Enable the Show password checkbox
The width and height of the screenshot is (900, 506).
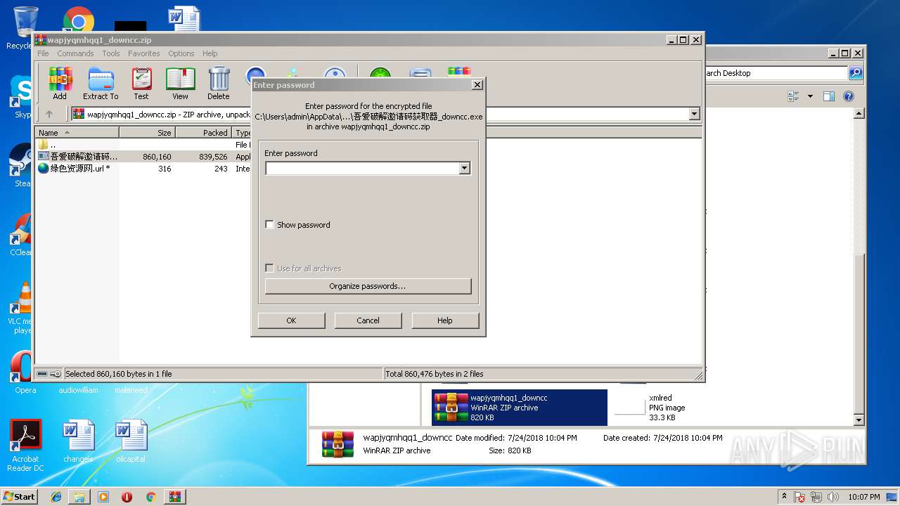tap(269, 225)
